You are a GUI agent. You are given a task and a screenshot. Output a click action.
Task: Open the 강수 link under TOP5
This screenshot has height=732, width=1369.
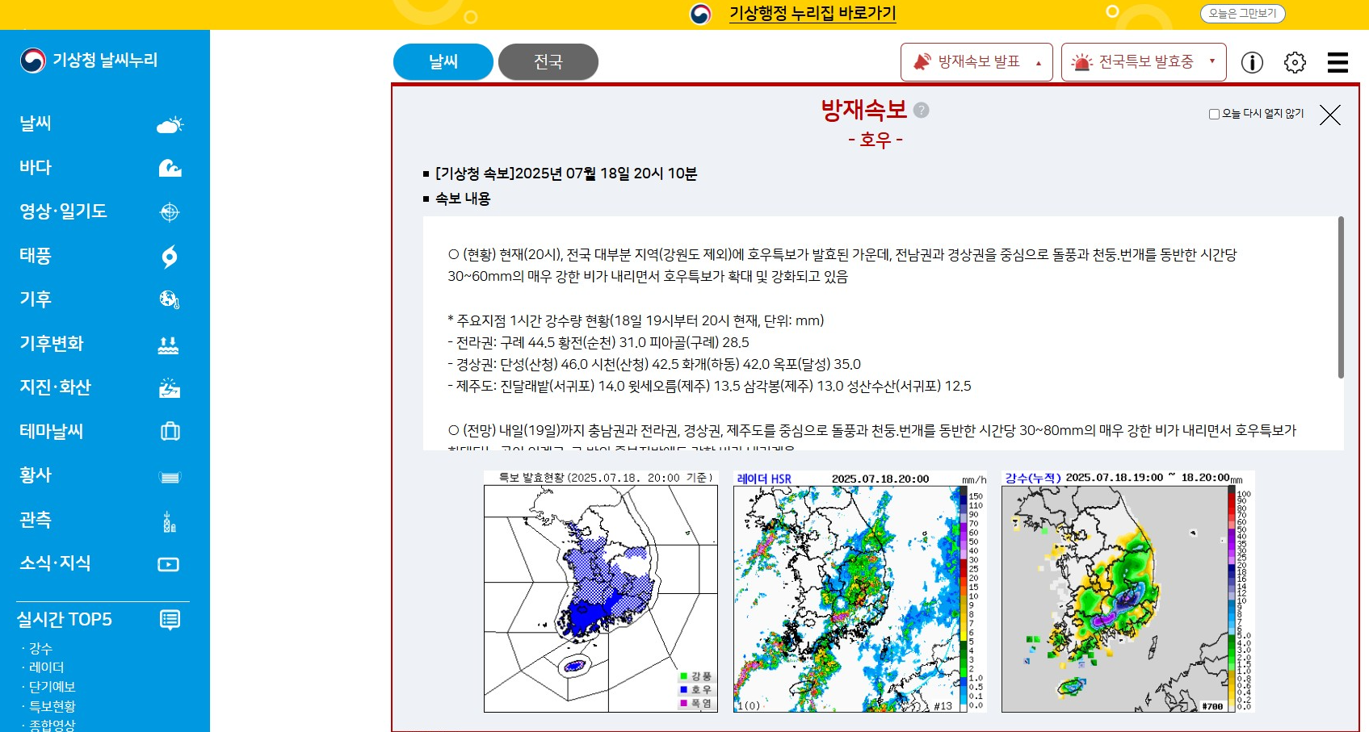pyautogui.click(x=40, y=649)
